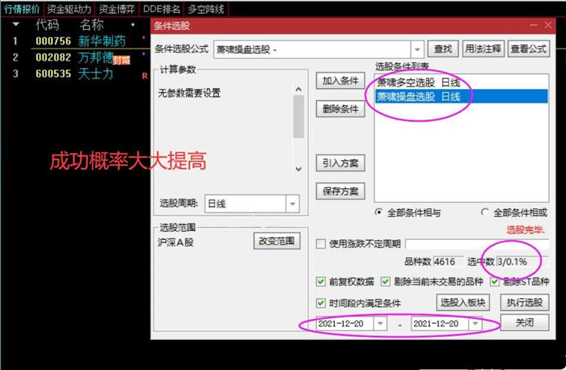Click the parameter panel scroll down arrow
566x370 pixels.
point(298,169)
